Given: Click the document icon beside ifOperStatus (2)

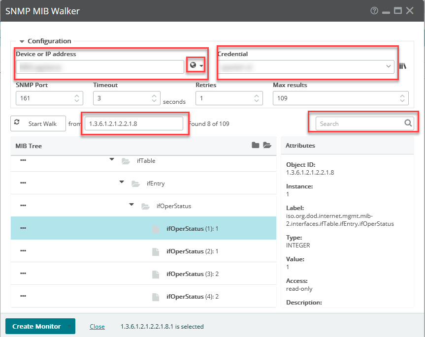Looking at the screenshot, I should (x=156, y=251).
